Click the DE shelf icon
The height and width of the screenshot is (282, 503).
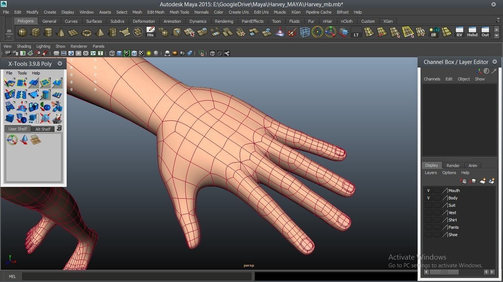pos(434,32)
